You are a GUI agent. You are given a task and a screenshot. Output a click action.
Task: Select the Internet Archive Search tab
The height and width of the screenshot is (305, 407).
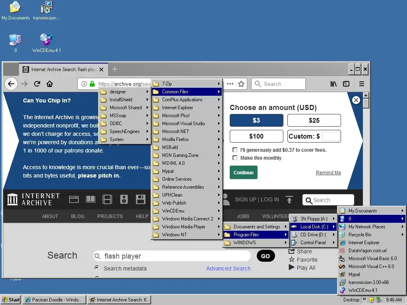pyautogui.click(x=64, y=69)
